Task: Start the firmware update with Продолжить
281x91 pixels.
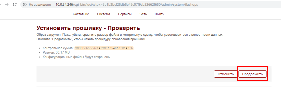Action: (x=252, y=74)
